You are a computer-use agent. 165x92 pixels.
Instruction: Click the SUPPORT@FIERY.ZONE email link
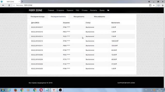tap(126, 83)
